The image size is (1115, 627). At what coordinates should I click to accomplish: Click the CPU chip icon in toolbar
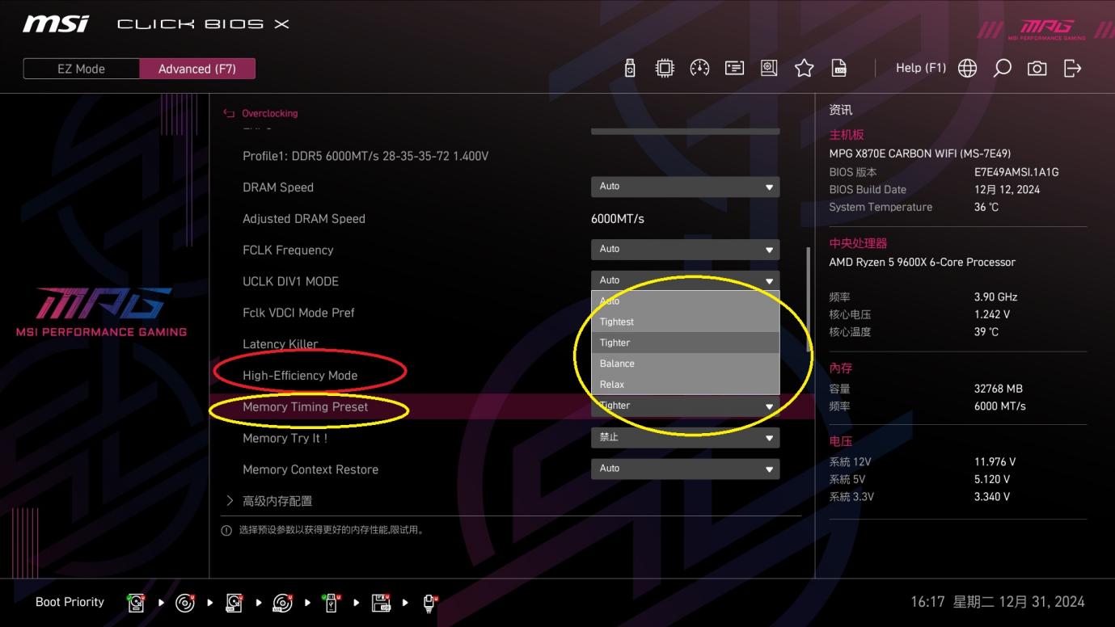pyautogui.click(x=665, y=68)
